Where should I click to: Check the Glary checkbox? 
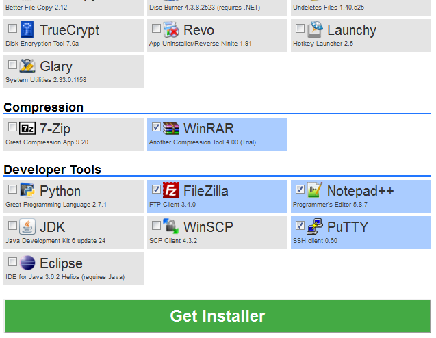(x=12, y=65)
